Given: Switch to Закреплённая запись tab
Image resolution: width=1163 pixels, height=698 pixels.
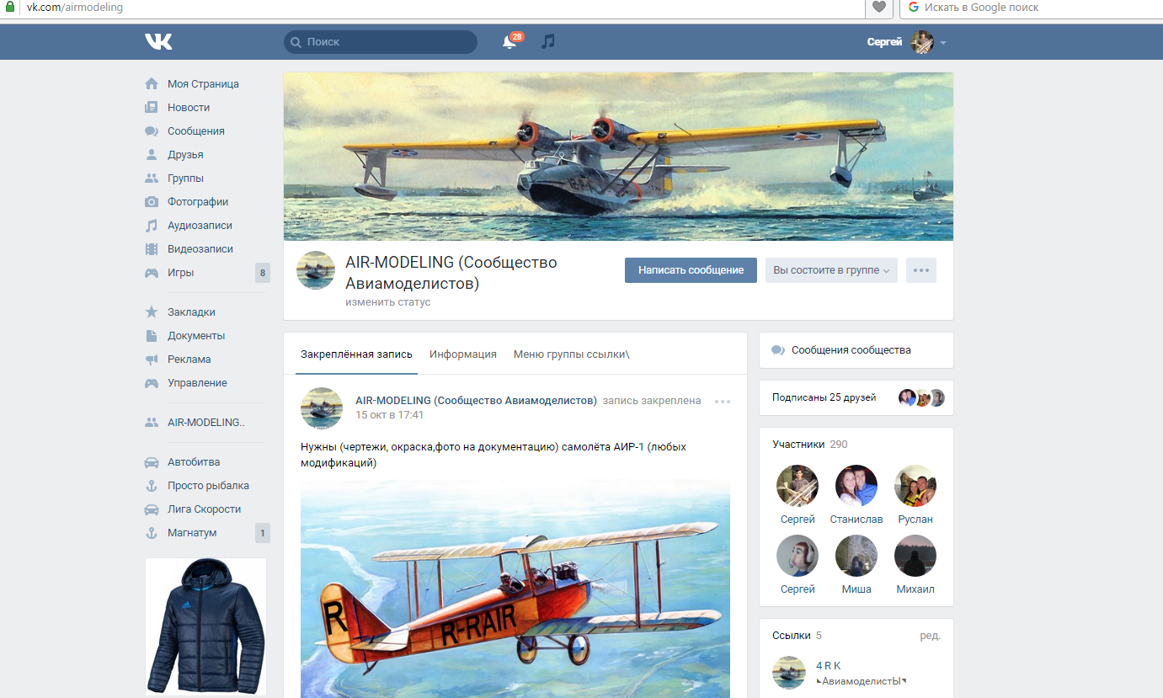Looking at the screenshot, I should (x=357, y=354).
